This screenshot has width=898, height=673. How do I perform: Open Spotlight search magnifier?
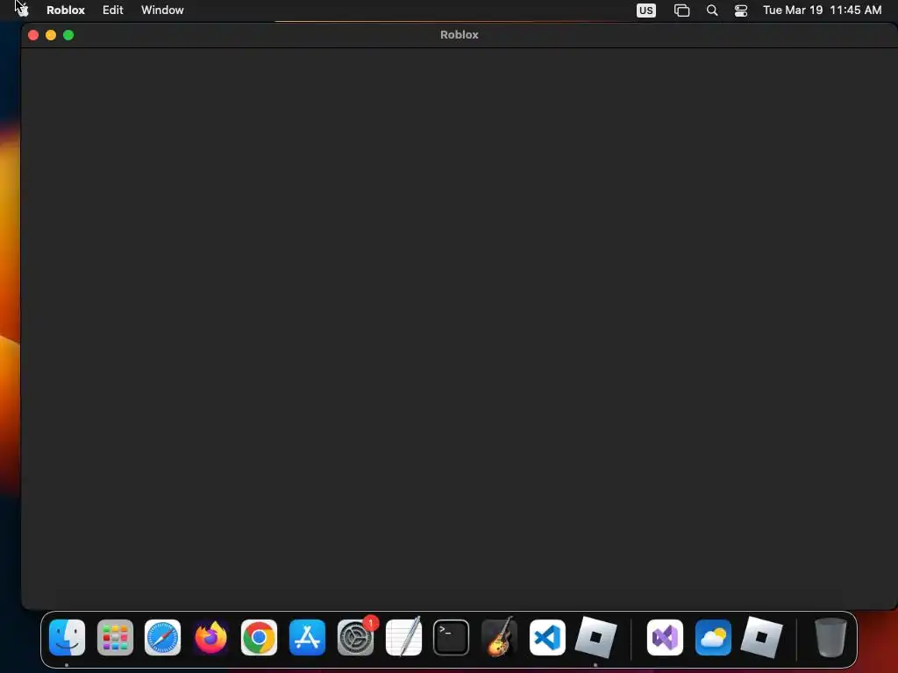712,11
